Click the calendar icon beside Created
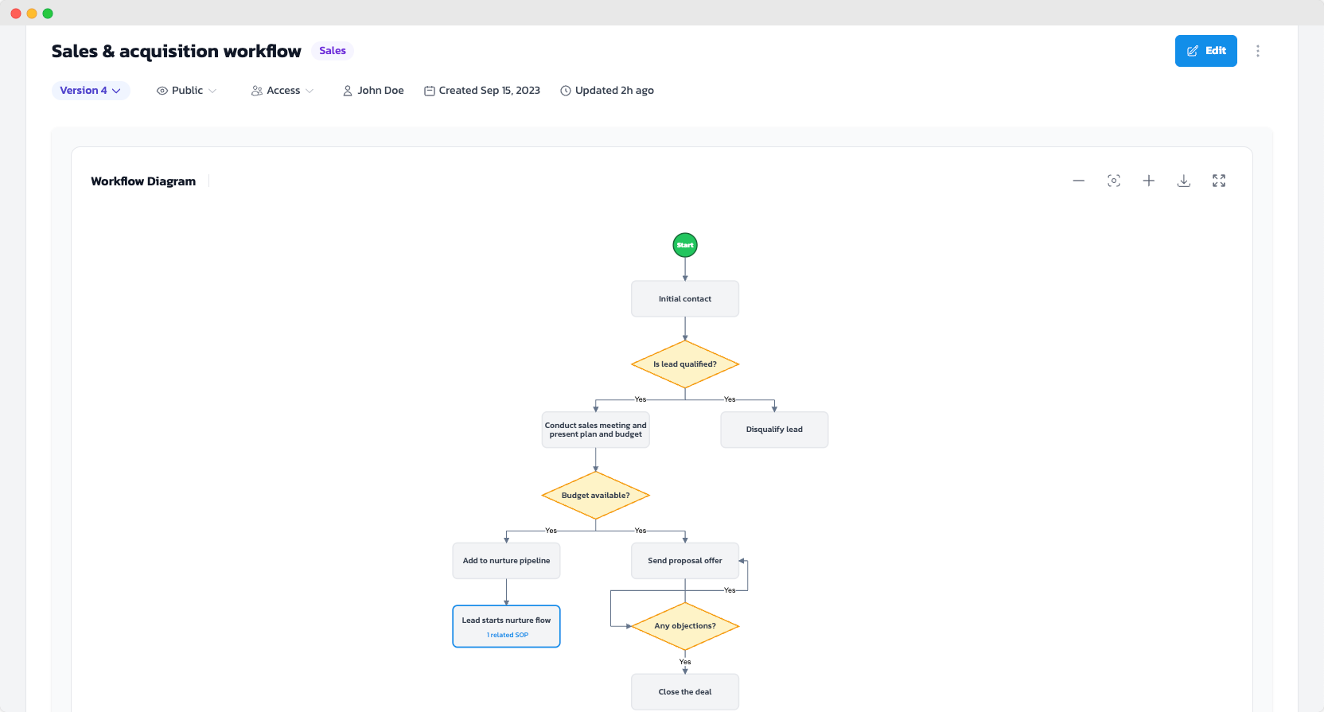Viewport: 1324px width, 712px height. [x=430, y=91]
